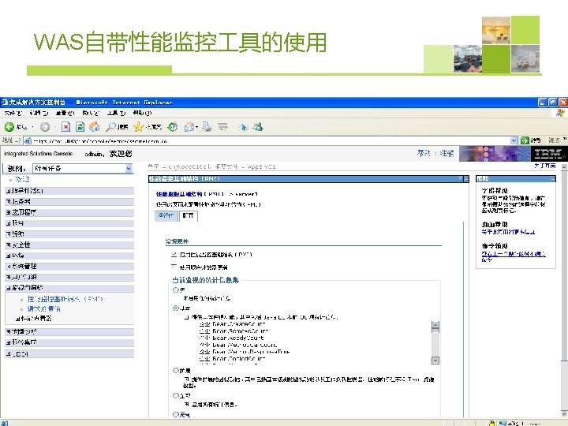
Task: Click the 帮助 link in the console header
Action: point(424,153)
